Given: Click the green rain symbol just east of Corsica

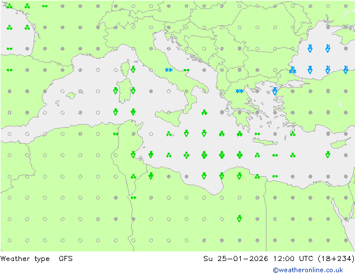Looking at the screenshot, I should coord(133,69).
